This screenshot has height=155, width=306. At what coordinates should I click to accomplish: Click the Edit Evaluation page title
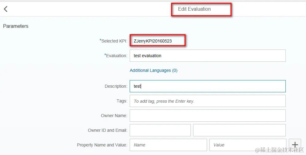click(x=194, y=9)
